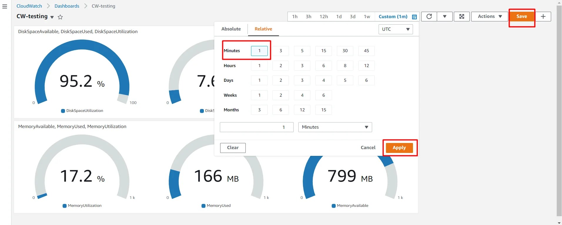Clear the time range selection

(x=233, y=148)
